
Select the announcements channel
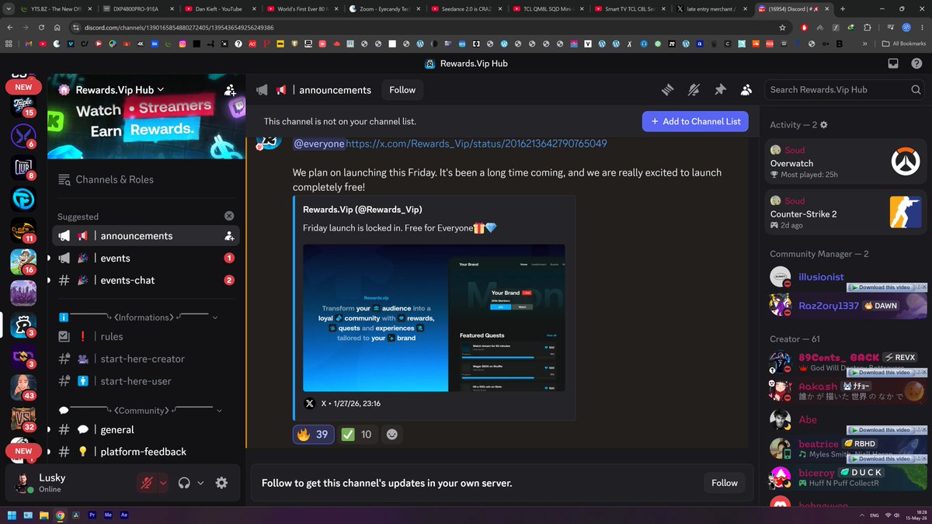click(145, 236)
